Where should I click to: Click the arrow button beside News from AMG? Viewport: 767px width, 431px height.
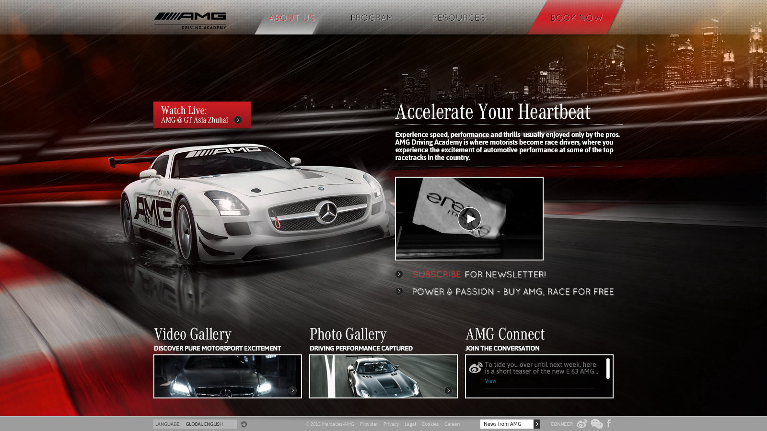537,424
